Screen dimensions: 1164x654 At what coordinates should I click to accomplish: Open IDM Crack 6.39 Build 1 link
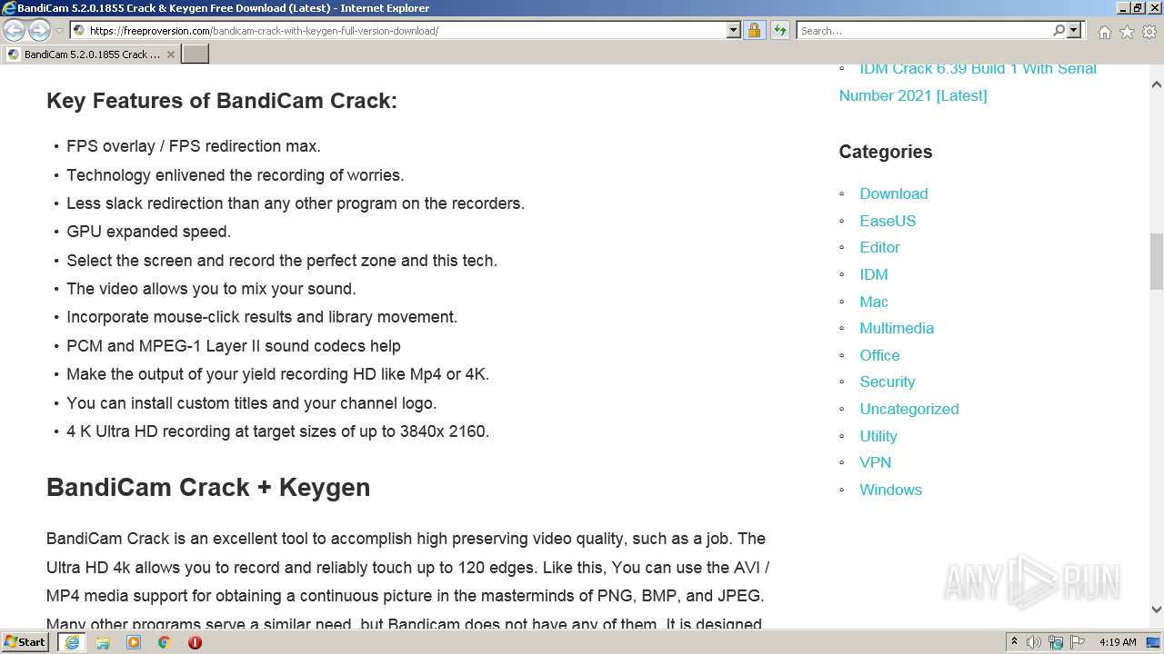(x=968, y=82)
